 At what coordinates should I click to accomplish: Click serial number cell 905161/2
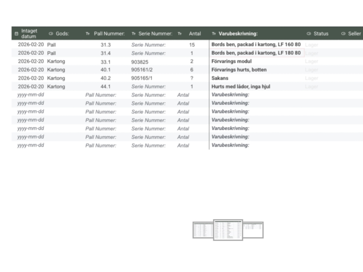[142, 70]
